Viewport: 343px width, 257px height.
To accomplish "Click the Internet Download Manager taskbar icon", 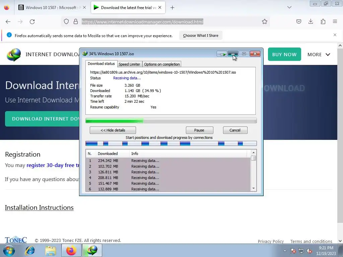I will (92, 250).
